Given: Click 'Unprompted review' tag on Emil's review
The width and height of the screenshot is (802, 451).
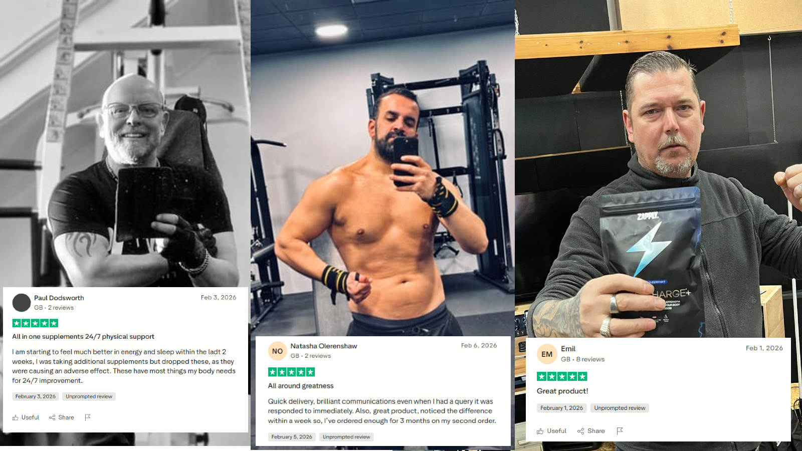Looking at the screenshot, I should click(x=620, y=408).
